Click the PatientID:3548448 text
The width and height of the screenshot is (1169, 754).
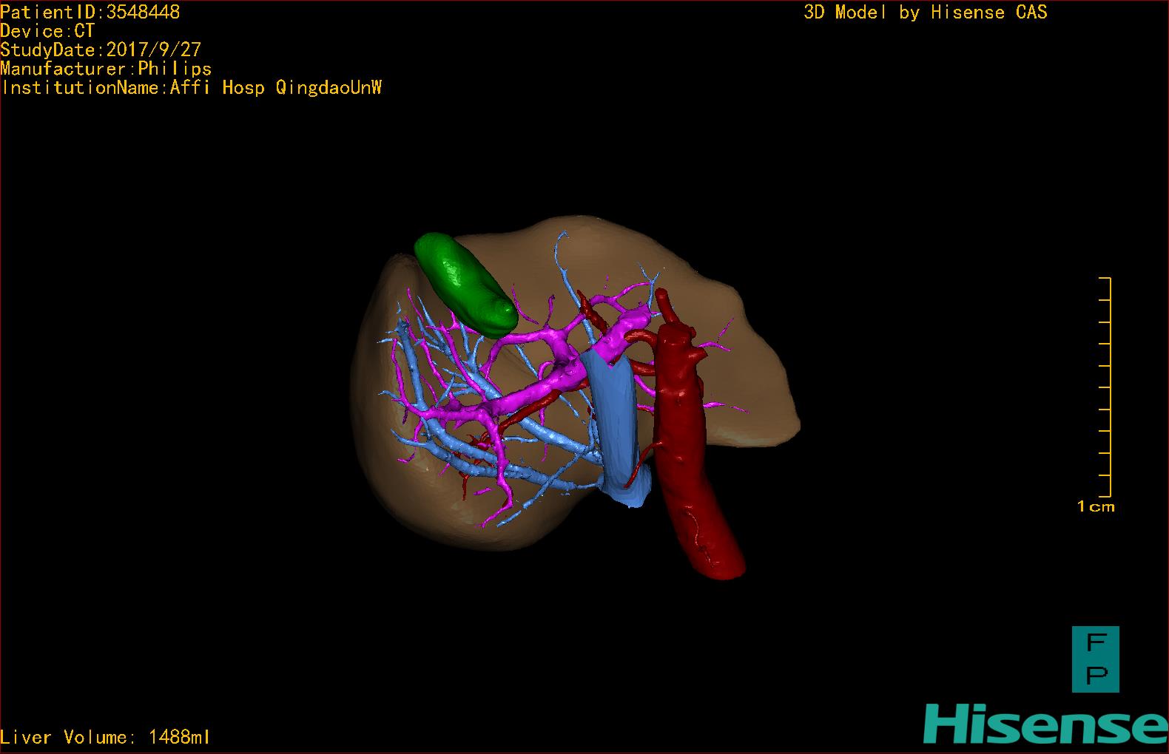[x=90, y=12]
